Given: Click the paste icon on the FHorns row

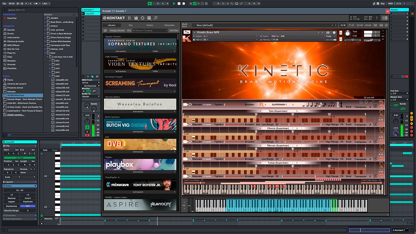Looking at the screenshot, I should [381, 133].
